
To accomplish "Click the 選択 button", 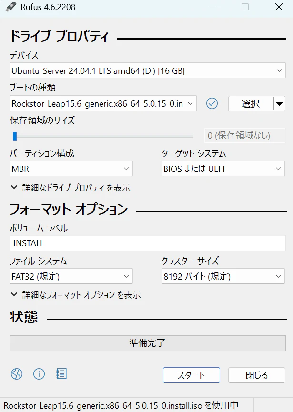I will (251, 103).
